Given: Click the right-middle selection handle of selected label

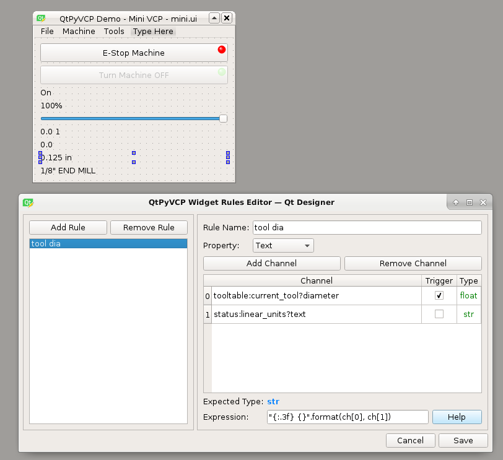Looking at the screenshot, I should (228, 157).
